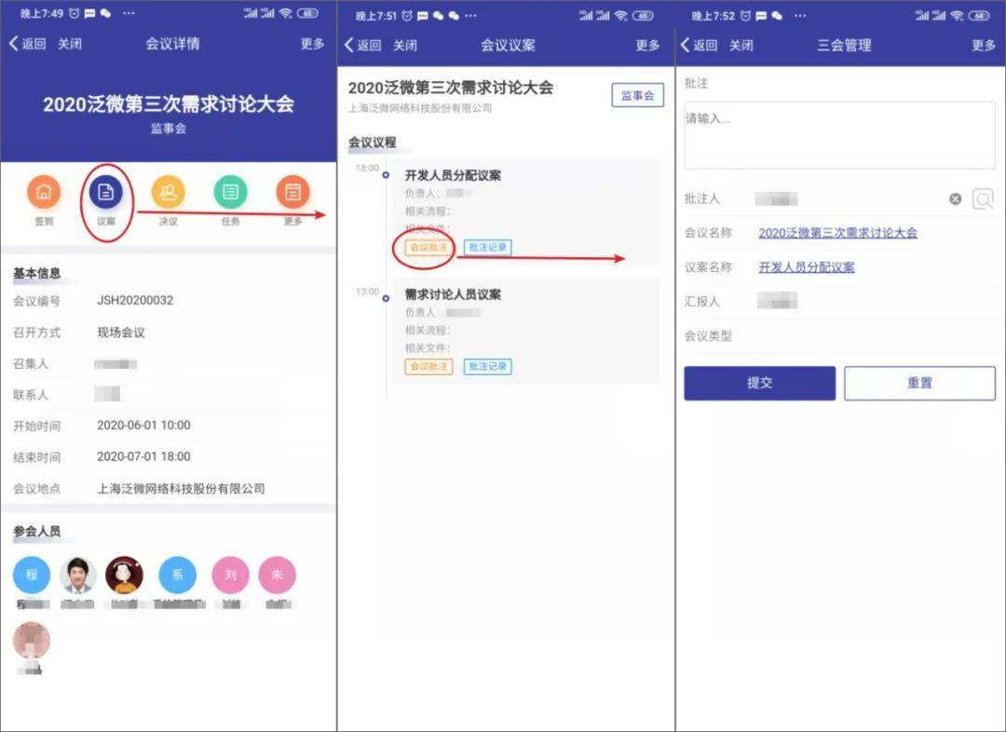The height and width of the screenshot is (732, 1006).
Task: Clear 批注人 field using the X icon
Action: [955, 198]
